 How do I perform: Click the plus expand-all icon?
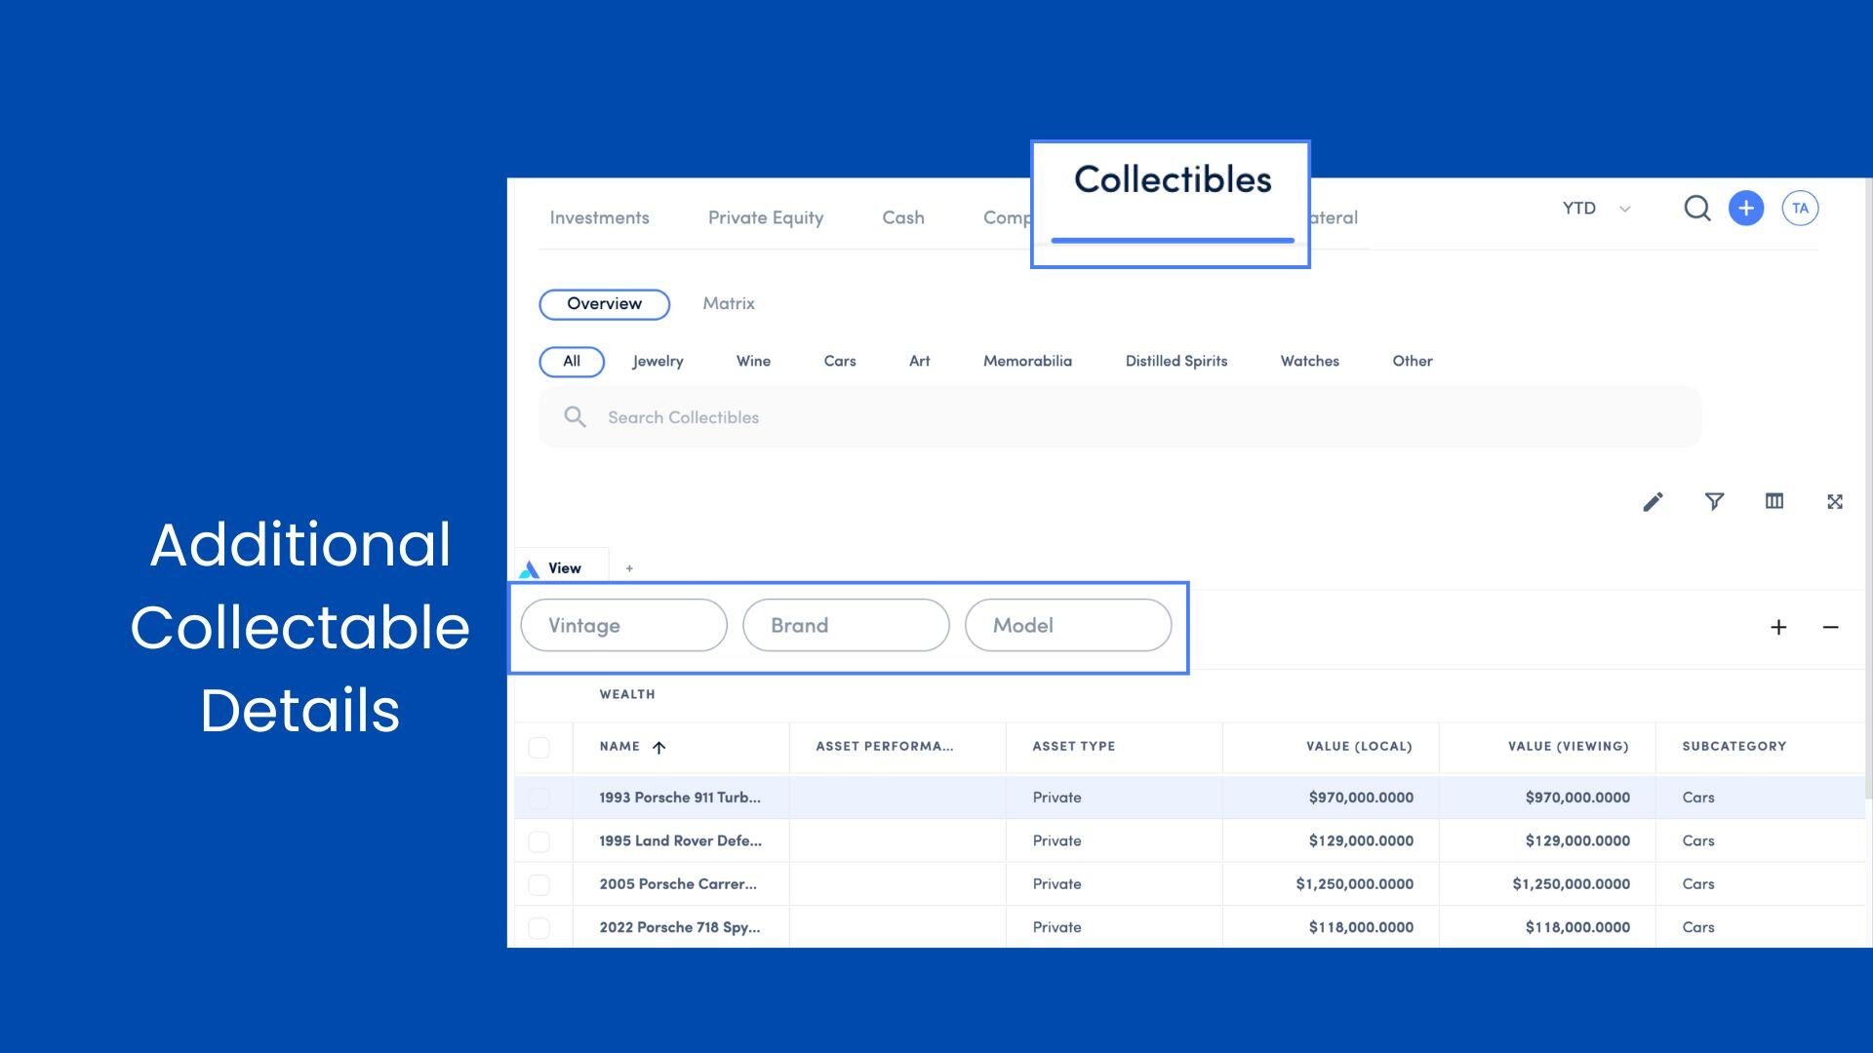coord(1777,627)
